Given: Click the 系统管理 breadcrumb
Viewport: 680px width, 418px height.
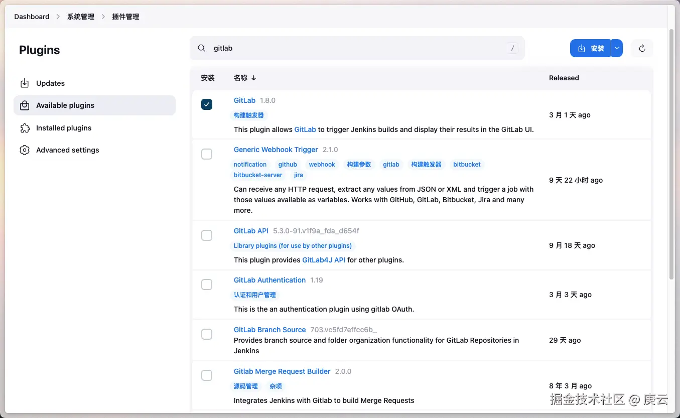Looking at the screenshot, I should point(81,17).
